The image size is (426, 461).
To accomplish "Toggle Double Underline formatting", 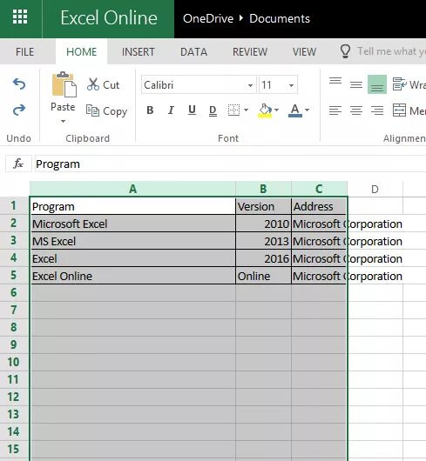I will [213, 110].
